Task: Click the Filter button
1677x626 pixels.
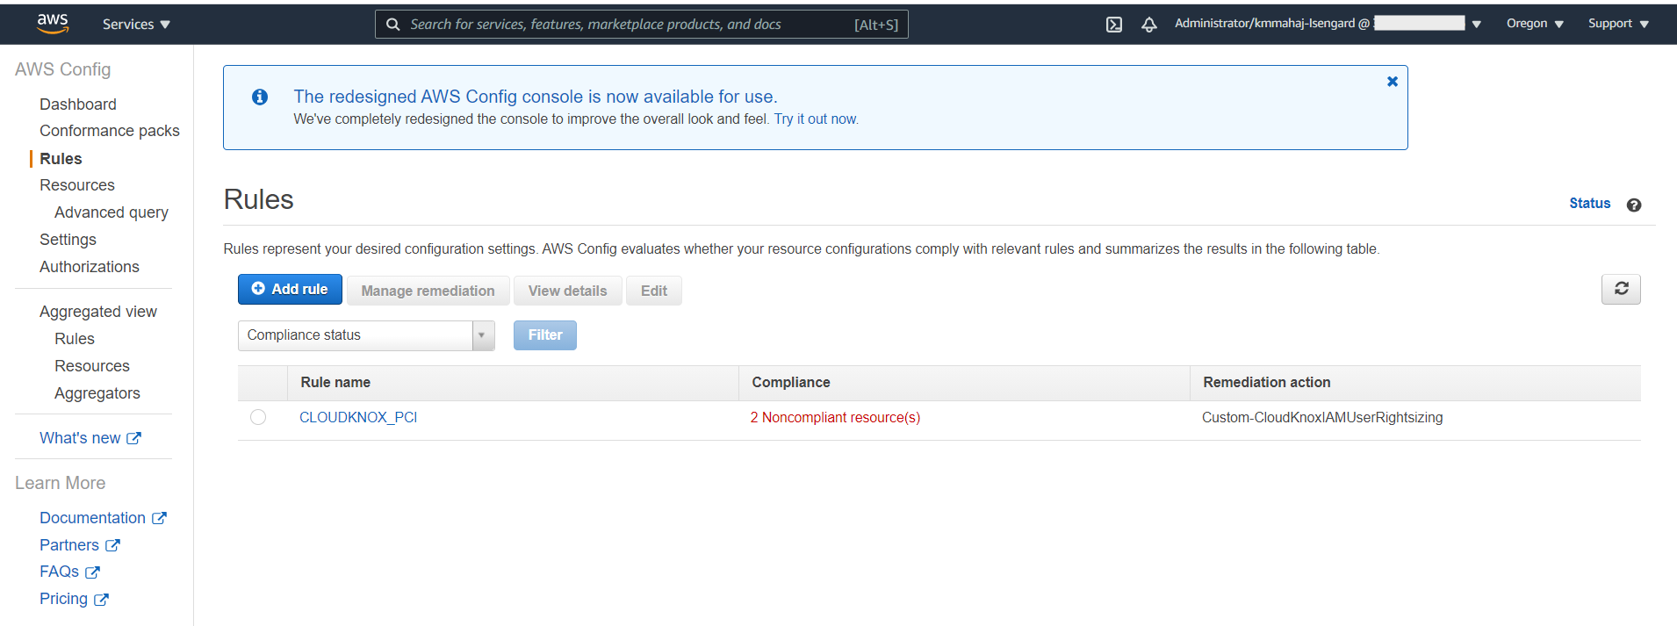Action: pos(544,335)
